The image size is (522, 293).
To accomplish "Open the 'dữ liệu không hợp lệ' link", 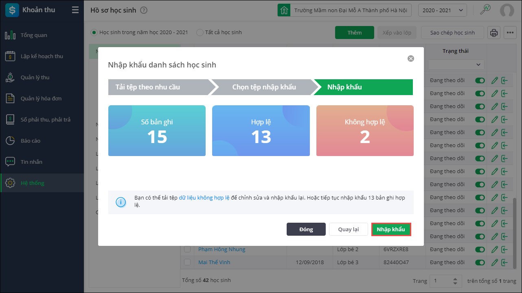I will pos(204,198).
